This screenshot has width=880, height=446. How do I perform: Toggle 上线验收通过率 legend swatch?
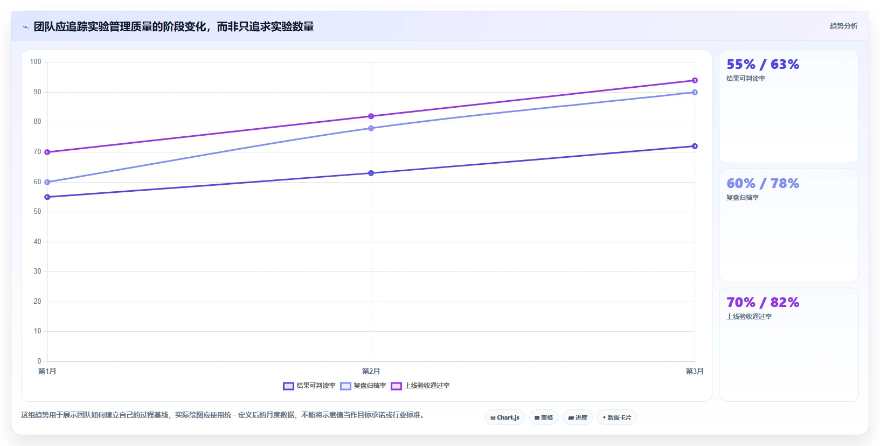[396, 386]
